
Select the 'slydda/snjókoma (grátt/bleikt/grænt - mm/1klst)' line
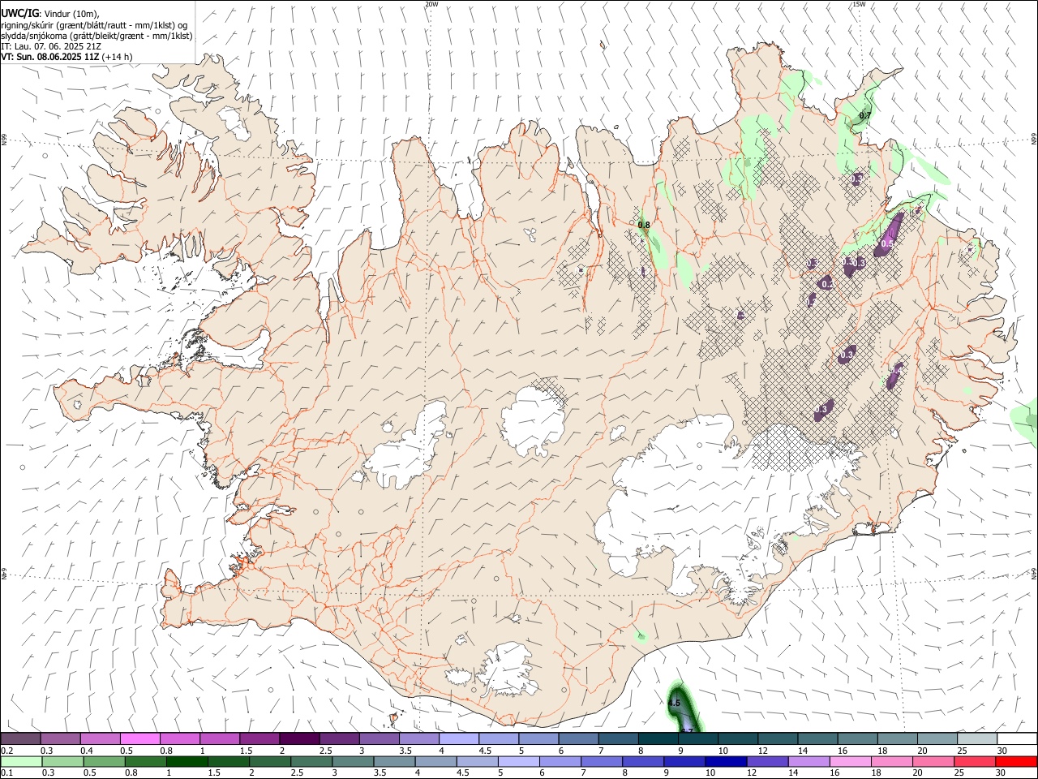pyautogui.click(x=97, y=36)
